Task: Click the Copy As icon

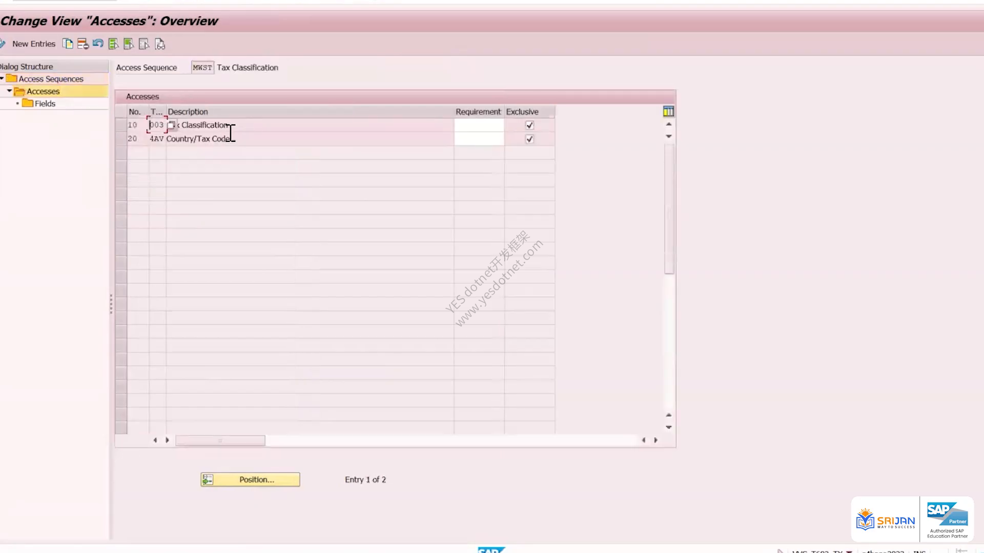Action: click(x=68, y=44)
